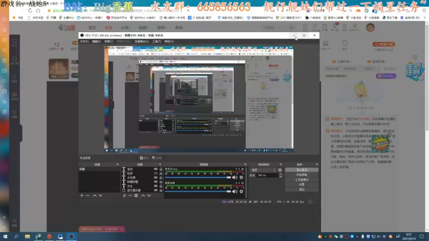Screen dimensions: 429x241
Task: Open the scene transition type dropdown
Action: (263, 170)
